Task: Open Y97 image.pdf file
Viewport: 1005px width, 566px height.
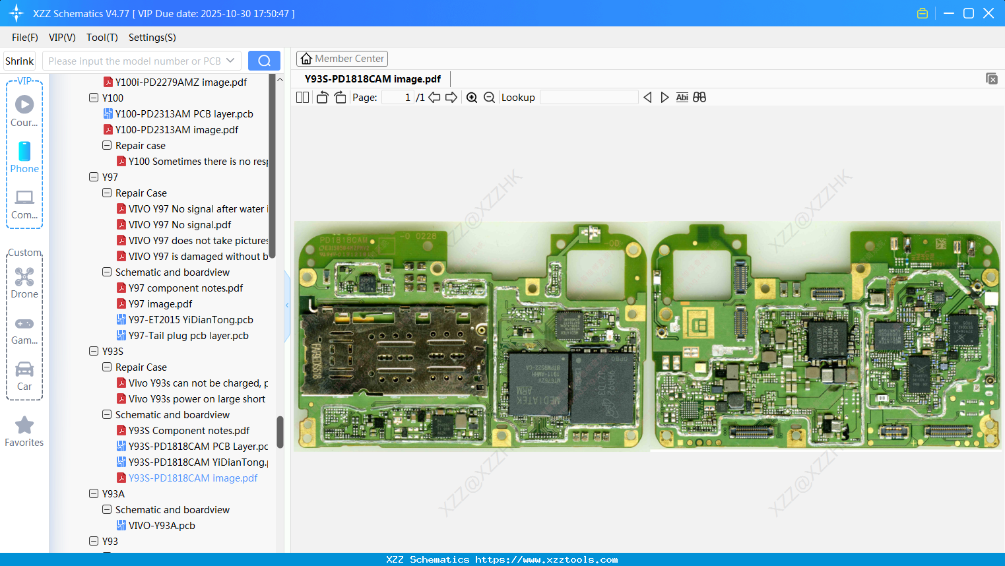Action: click(154, 304)
